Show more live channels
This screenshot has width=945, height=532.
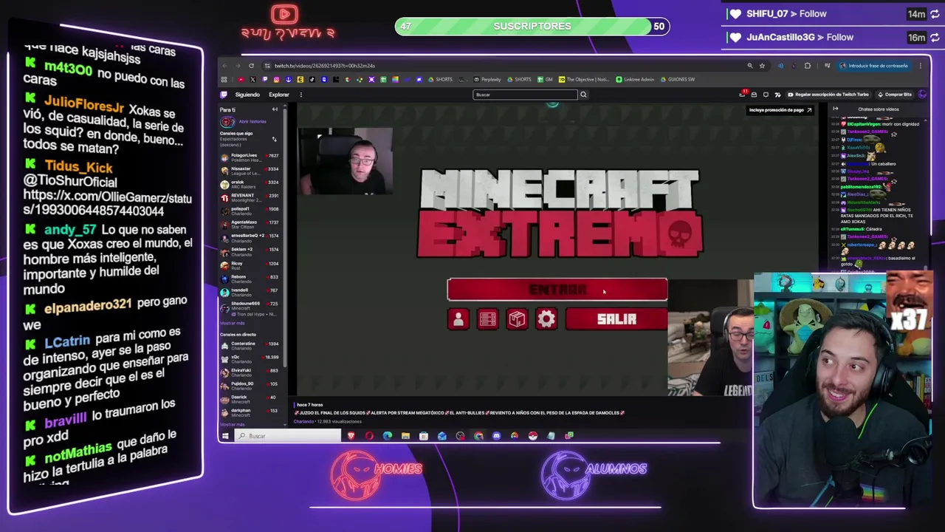click(232, 424)
